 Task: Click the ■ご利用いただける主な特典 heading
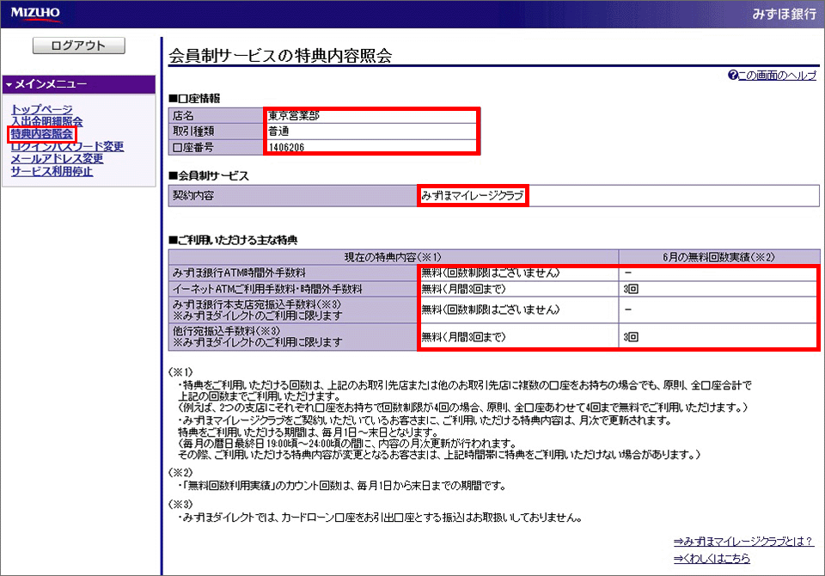(233, 241)
